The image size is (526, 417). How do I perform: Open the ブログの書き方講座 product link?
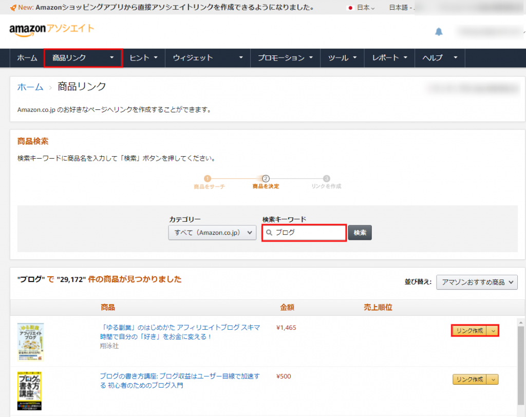(x=180, y=381)
